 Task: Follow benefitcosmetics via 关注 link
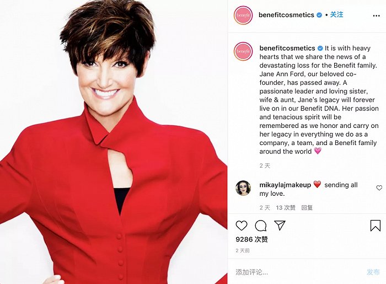pos(336,15)
